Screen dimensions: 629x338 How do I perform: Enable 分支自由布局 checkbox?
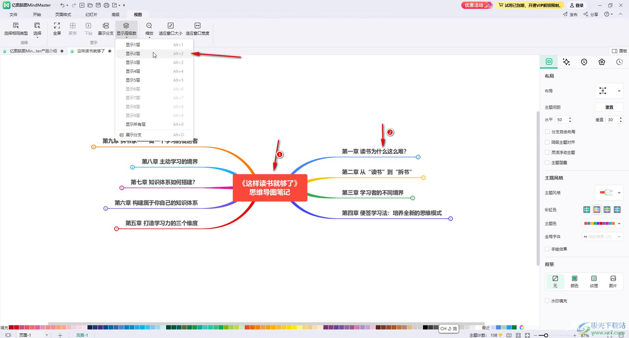pos(547,132)
